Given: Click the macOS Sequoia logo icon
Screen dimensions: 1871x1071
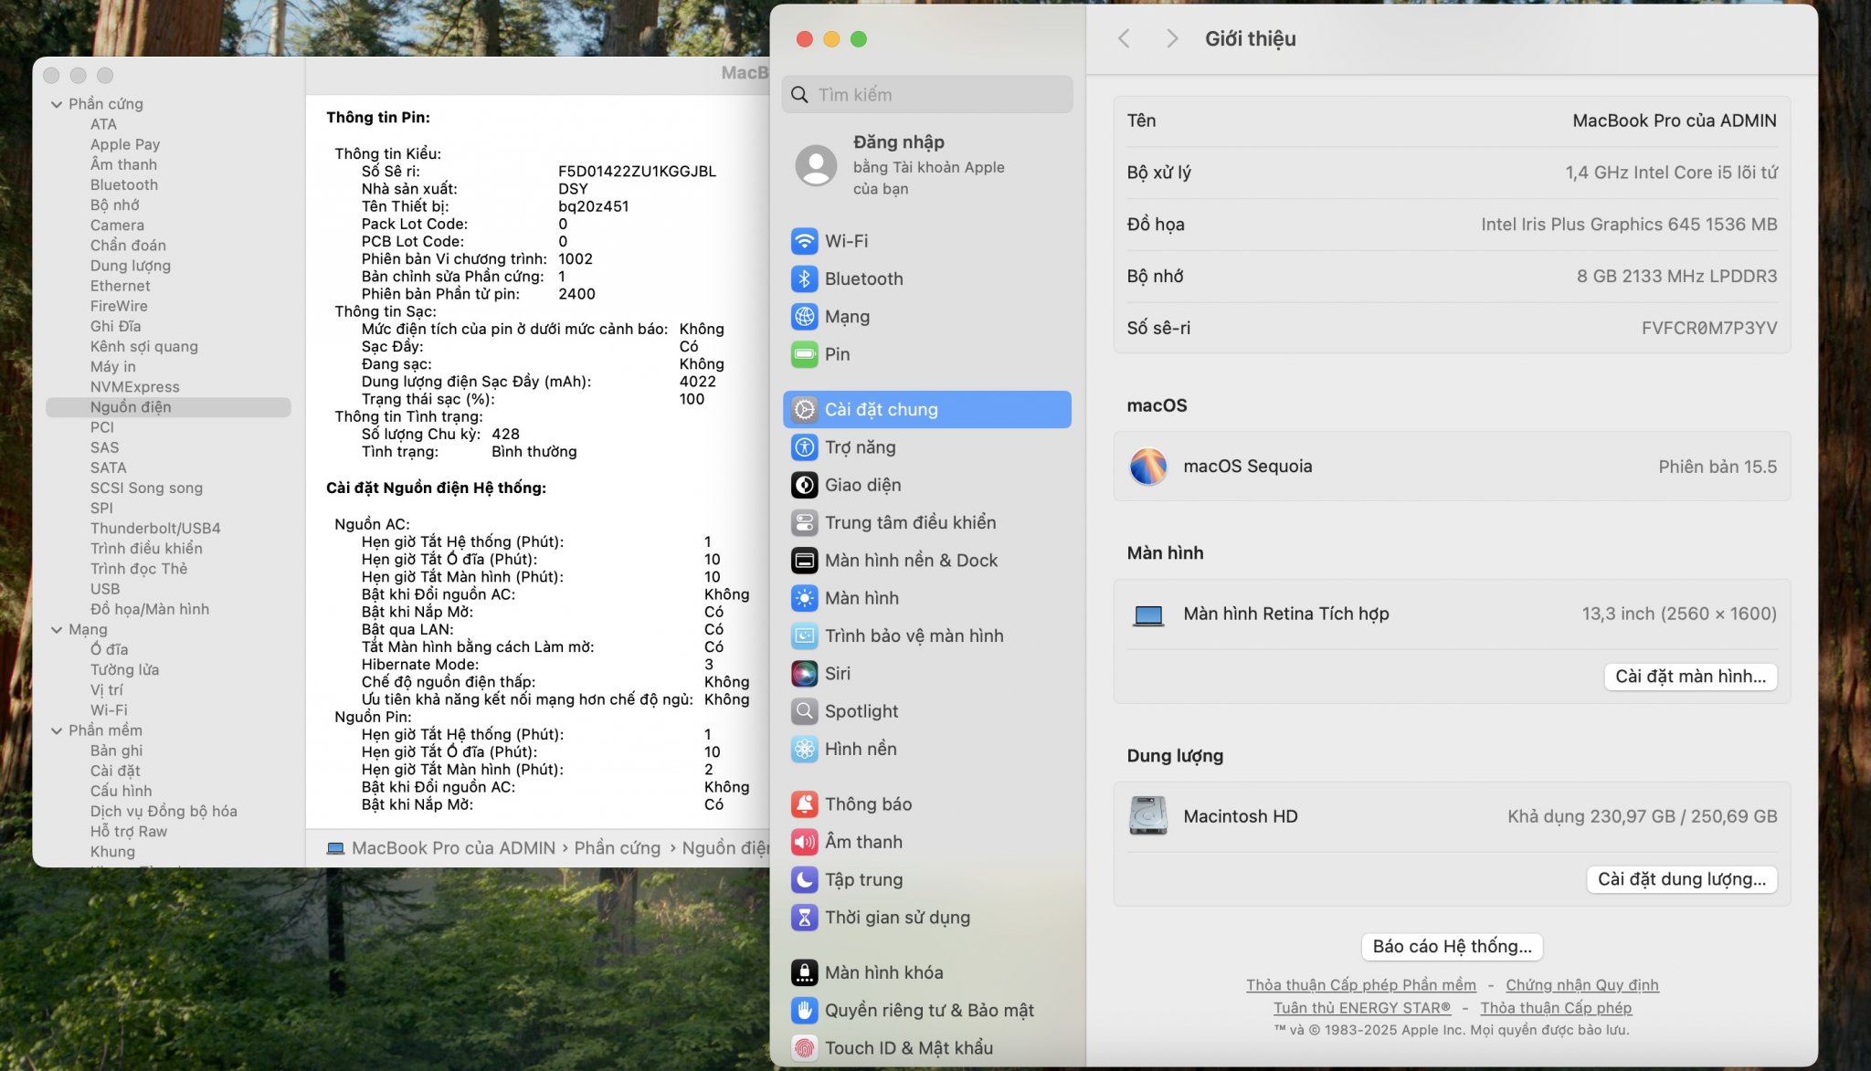Looking at the screenshot, I should coord(1148,467).
